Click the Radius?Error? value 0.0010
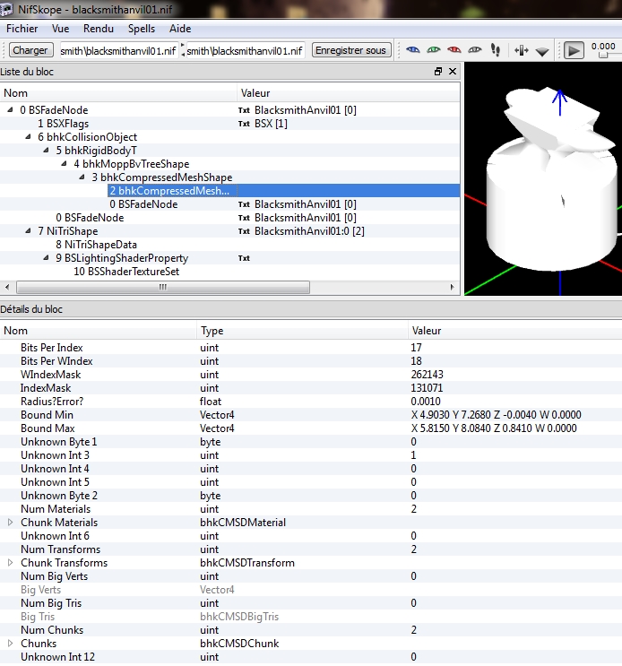The image size is (622, 666). (x=426, y=402)
